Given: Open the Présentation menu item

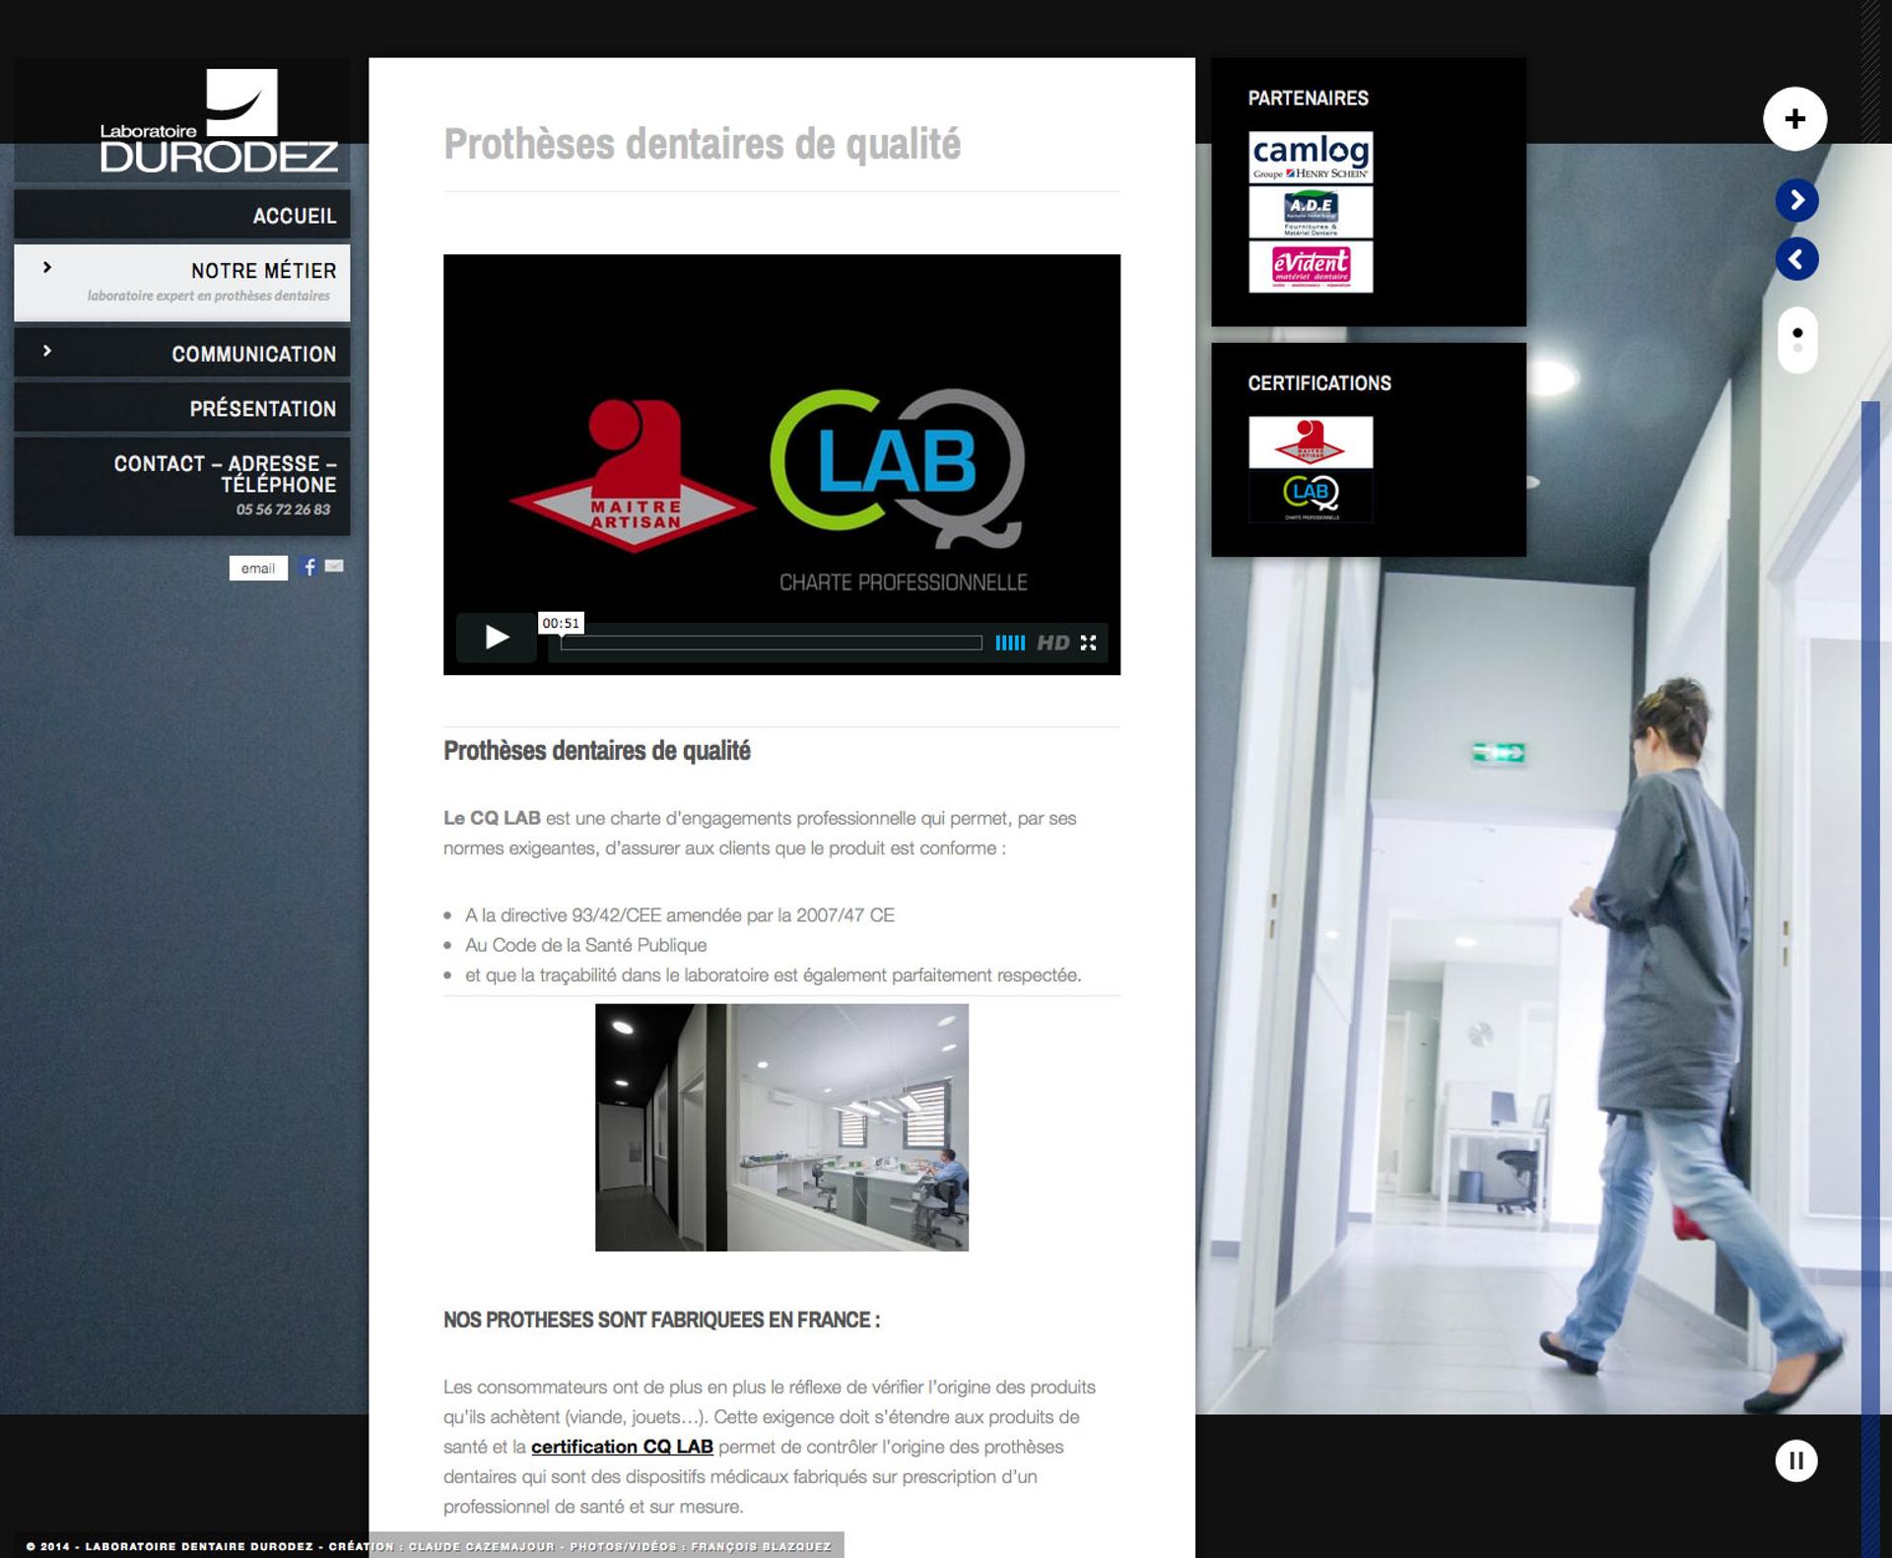Looking at the screenshot, I should [182, 408].
